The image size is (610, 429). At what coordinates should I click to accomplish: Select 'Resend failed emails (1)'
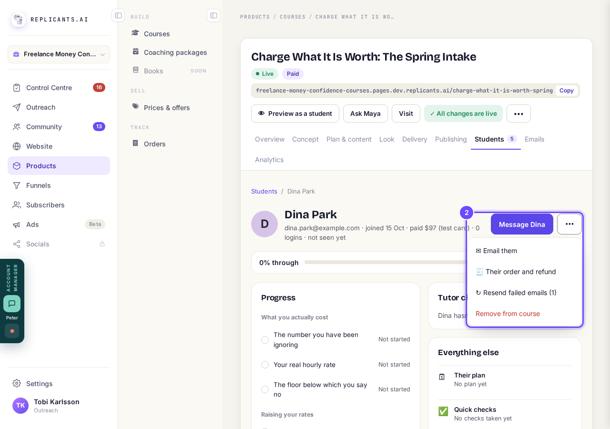(525, 293)
